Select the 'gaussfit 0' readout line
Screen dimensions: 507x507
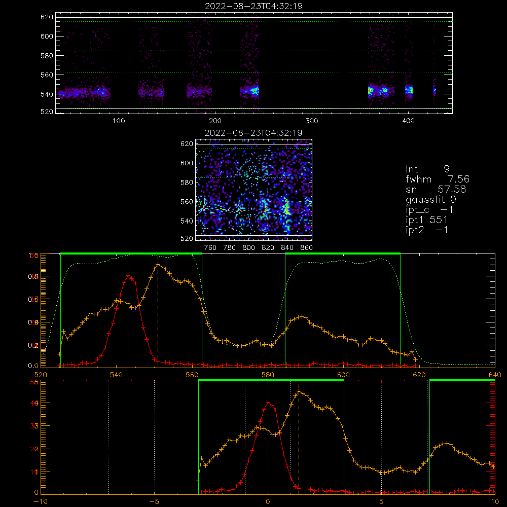tap(431, 200)
